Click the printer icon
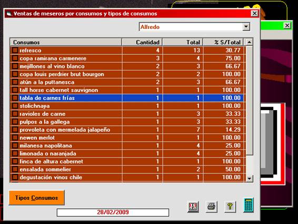Screen dimensions: 298x224 [x=211, y=207]
